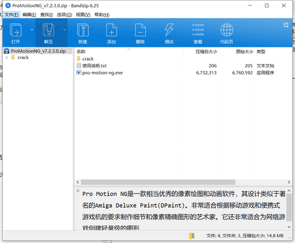Click compressed size 6,732,313 cell
This screenshot has width=295, height=243.
coord(206,73)
